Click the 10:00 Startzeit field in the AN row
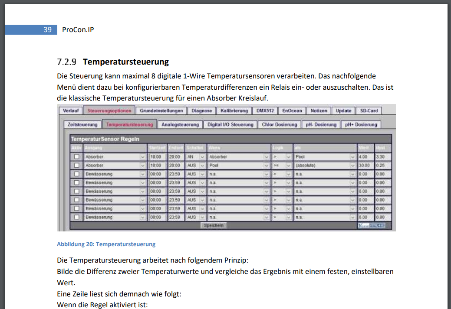Screen dimensions: 451x309 point(157,157)
